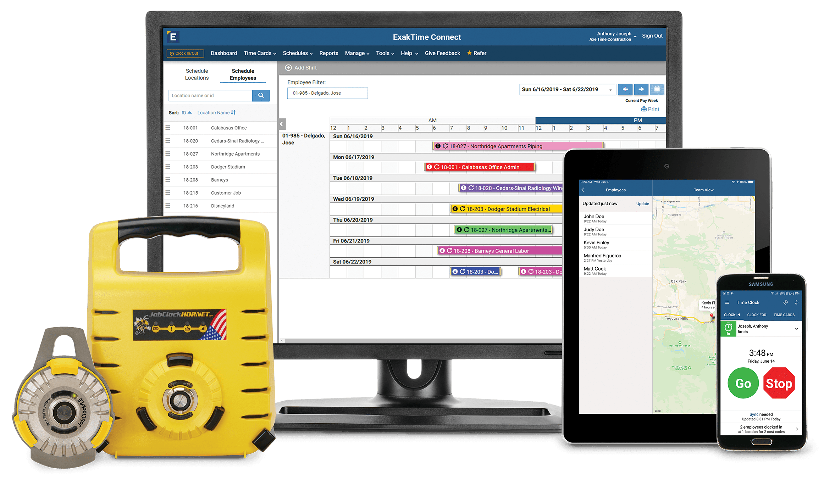Select 18-001 Calabasas Office location
The image size is (824, 491).
(x=220, y=128)
